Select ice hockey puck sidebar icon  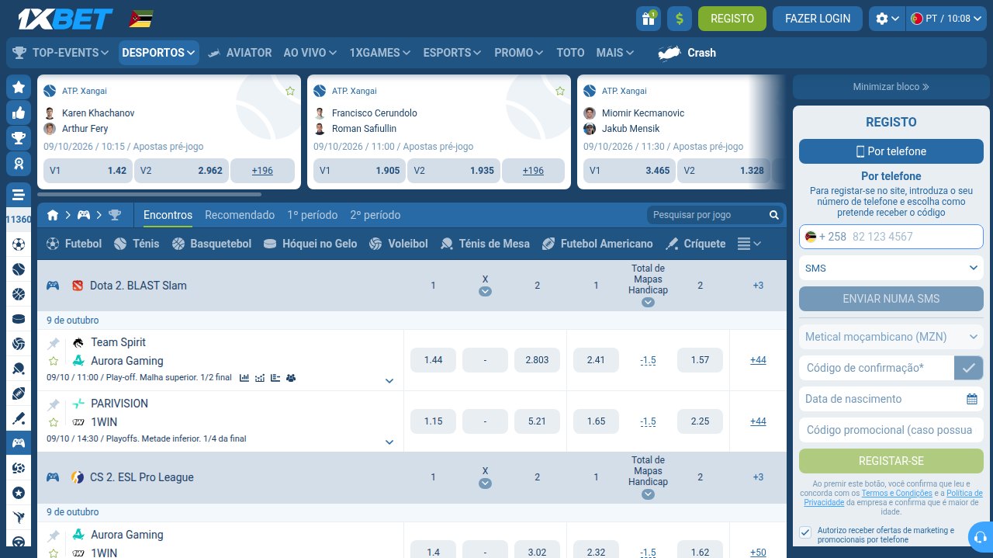[x=19, y=319]
